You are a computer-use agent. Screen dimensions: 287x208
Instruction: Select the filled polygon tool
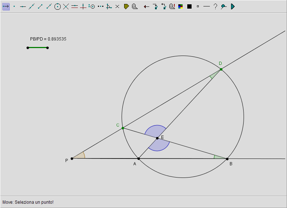(126, 6)
